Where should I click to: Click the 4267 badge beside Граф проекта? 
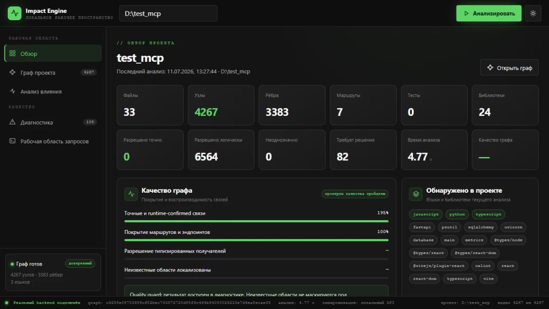89,72
